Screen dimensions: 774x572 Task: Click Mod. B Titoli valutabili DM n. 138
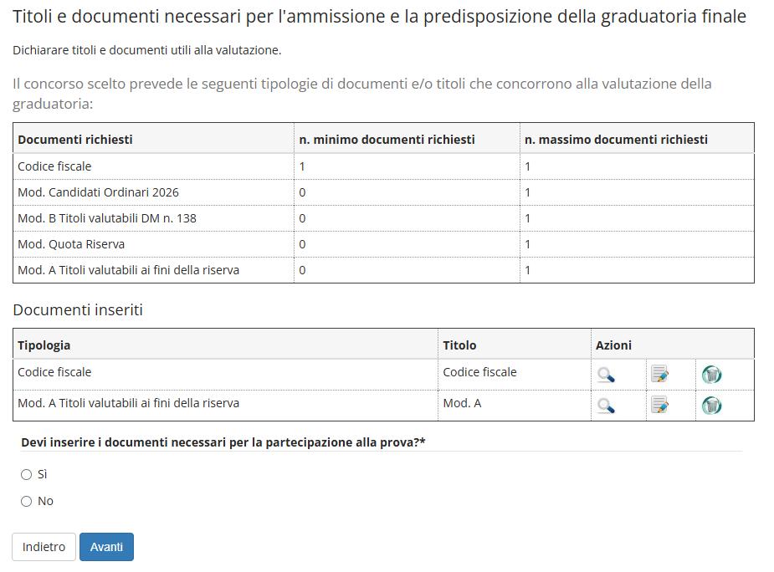tap(107, 218)
